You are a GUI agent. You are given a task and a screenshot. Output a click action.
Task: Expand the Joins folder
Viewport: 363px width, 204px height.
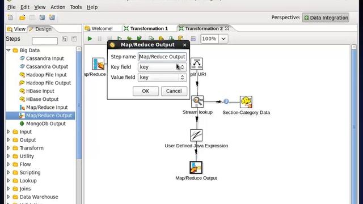[x=9, y=189]
